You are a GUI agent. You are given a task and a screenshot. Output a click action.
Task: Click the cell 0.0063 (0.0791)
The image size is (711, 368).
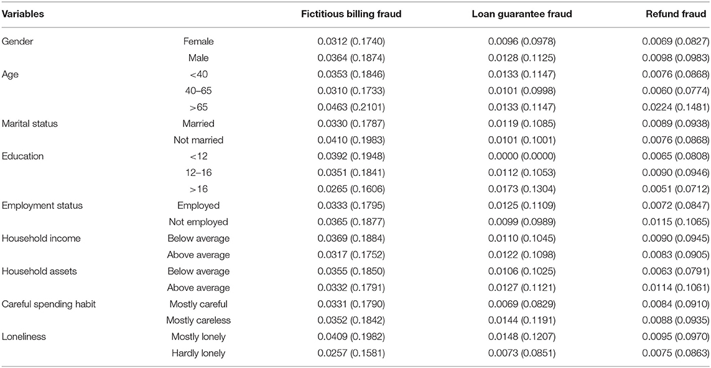pyautogui.click(x=675, y=271)
